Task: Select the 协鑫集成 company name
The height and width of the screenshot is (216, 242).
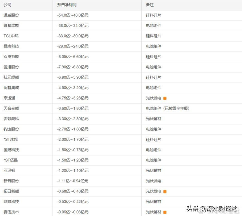Action: [x=11, y=88]
